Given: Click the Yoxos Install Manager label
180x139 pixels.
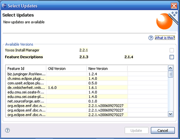Looking at the screenshot, I should tap(22, 50).
